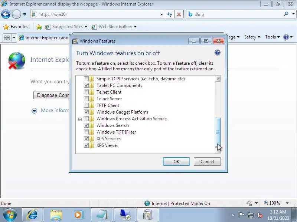Click the feature list scrollbar up arrow

[x=218, y=79]
